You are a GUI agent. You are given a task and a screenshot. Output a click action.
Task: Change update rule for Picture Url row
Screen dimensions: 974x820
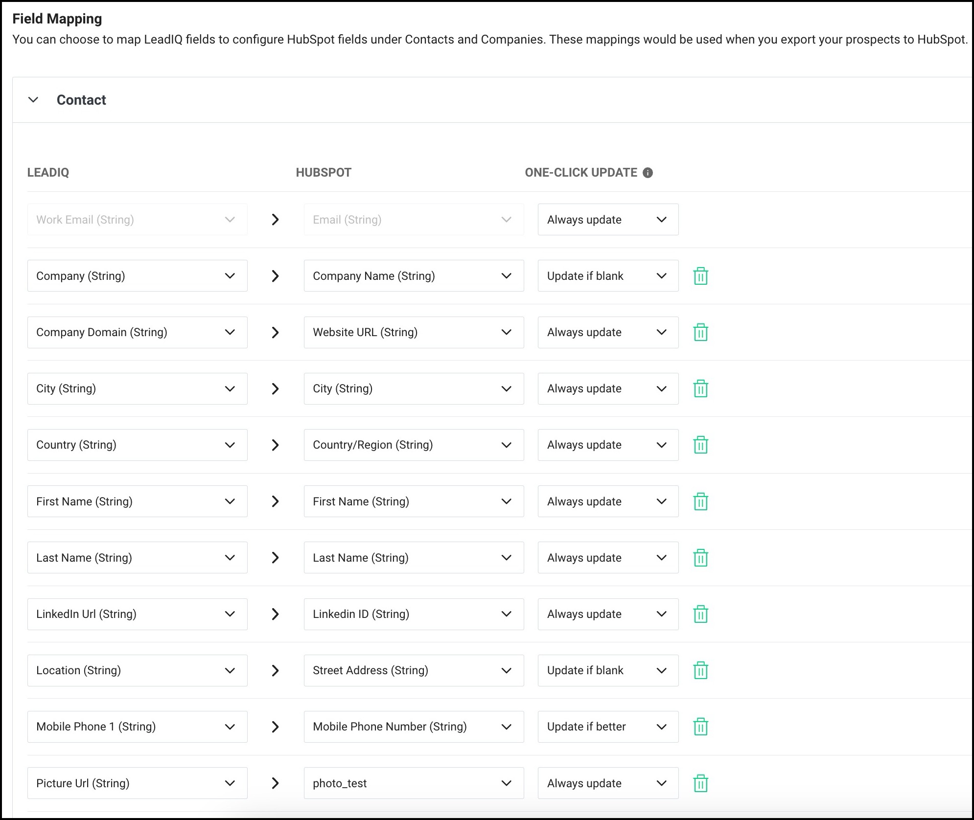(x=608, y=783)
